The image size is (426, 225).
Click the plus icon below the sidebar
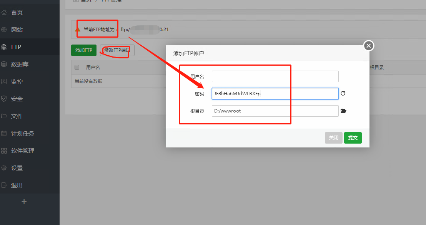tap(24, 202)
